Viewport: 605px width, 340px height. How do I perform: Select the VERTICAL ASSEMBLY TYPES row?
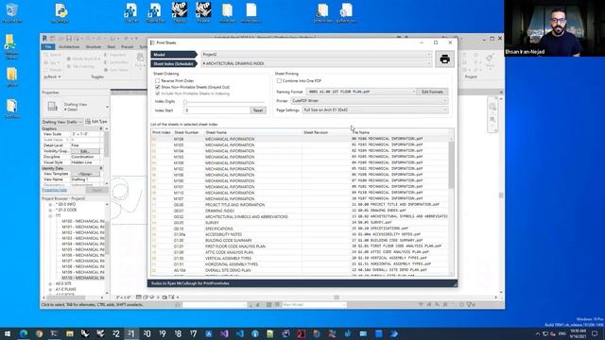click(x=300, y=258)
